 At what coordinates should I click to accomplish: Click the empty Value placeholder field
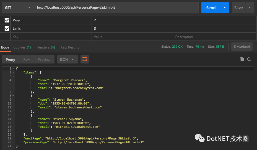(132, 37)
